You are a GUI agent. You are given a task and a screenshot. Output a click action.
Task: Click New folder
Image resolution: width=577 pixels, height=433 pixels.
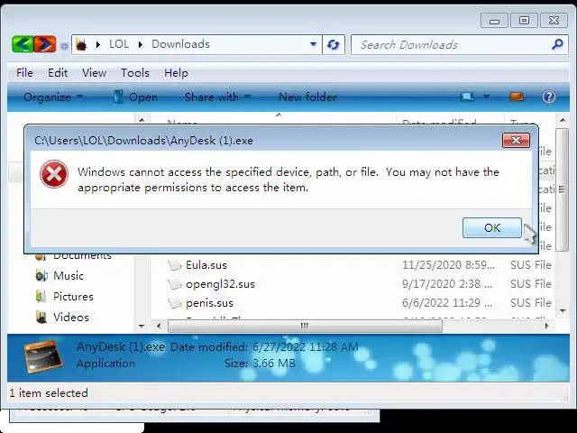[x=307, y=97]
